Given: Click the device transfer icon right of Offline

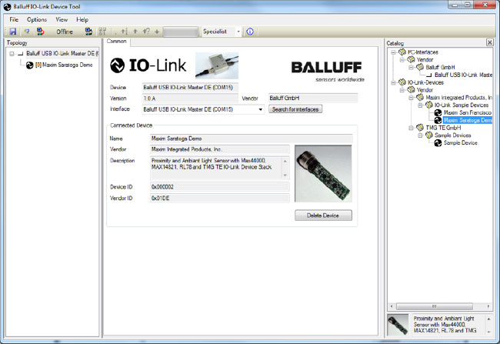Looking at the screenshot, I should point(88,32).
